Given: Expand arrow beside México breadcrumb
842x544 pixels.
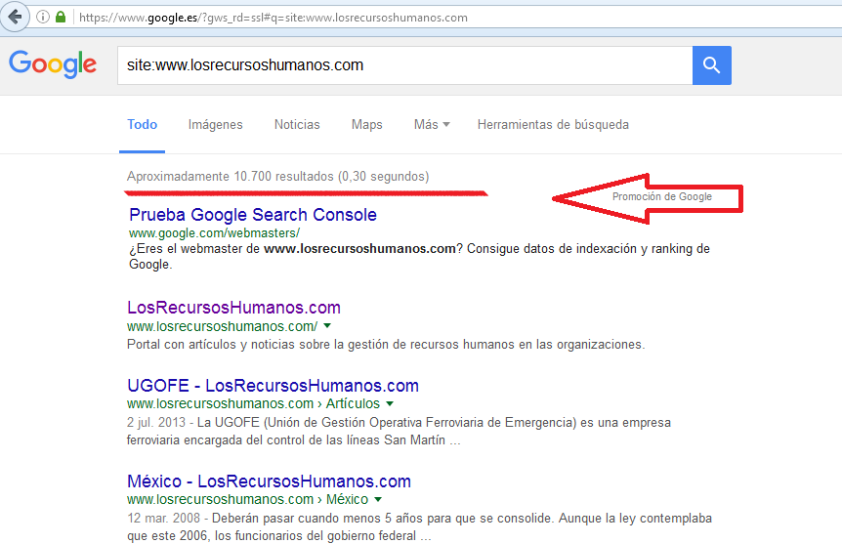Looking at the screenshot, I should (x=378, y=499).
